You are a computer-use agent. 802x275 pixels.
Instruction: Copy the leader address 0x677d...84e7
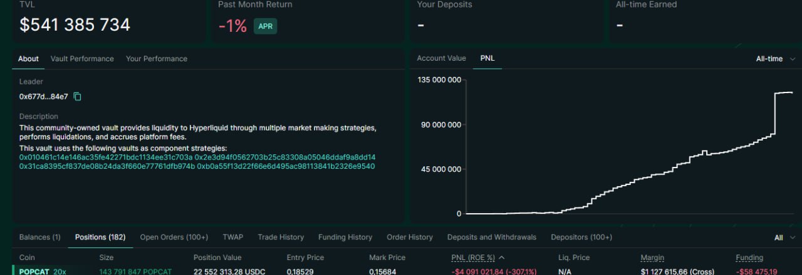coord(78,97)
